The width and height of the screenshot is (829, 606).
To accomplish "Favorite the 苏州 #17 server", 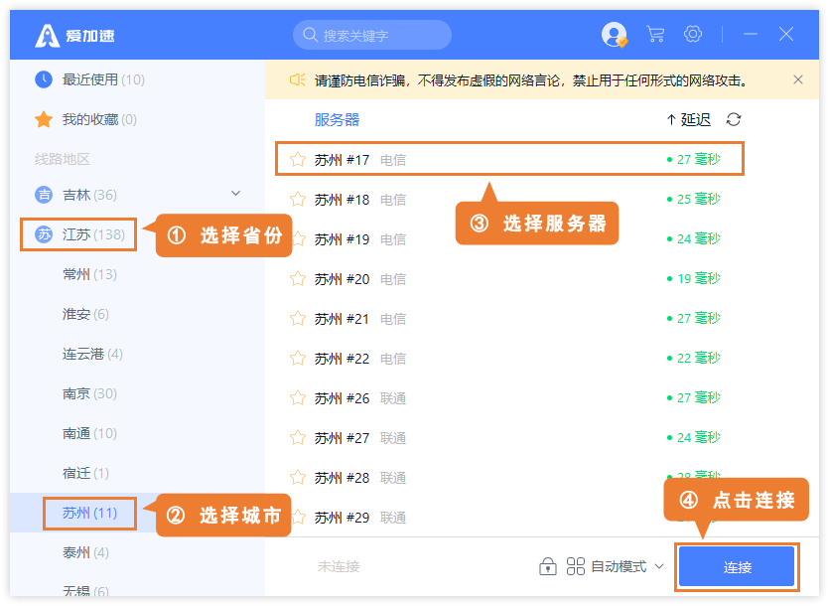I will tap(298, 159).
